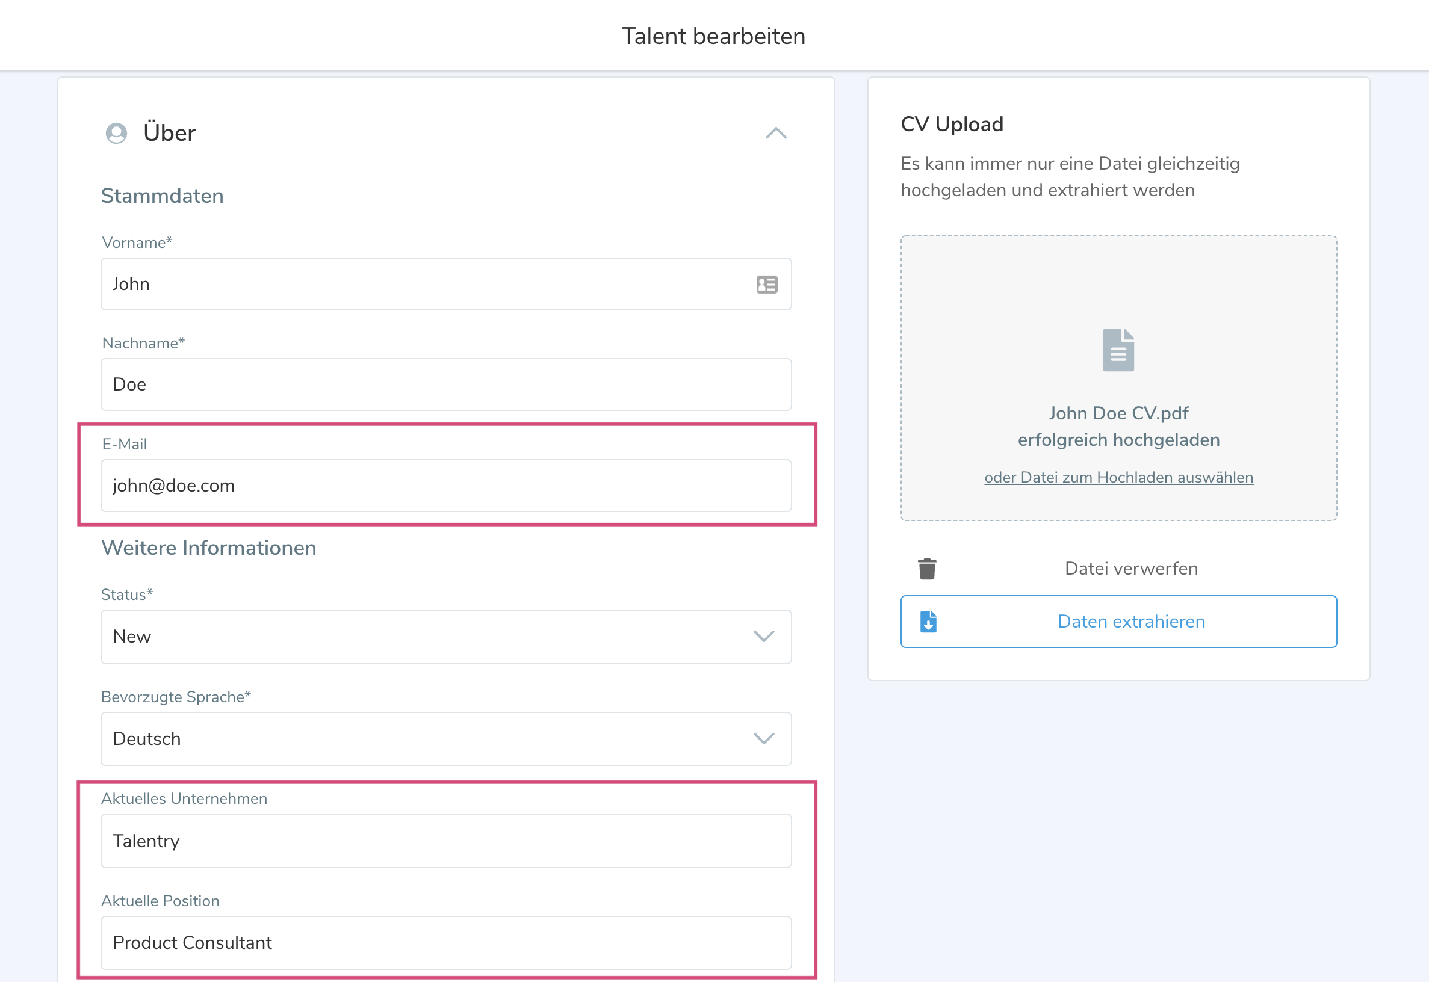The height and width of the screenshot is (982, 1429).
Task: Open the Status dropdown showing New
Action: 431,636
